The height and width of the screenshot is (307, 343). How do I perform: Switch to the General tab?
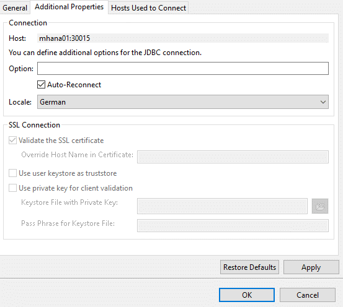pos(15,8)
